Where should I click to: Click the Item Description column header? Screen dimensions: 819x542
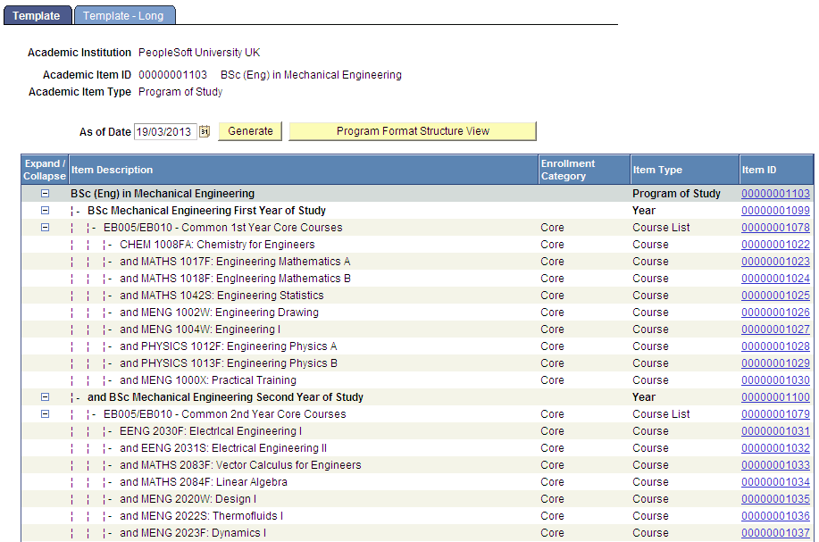click(304, 170)
